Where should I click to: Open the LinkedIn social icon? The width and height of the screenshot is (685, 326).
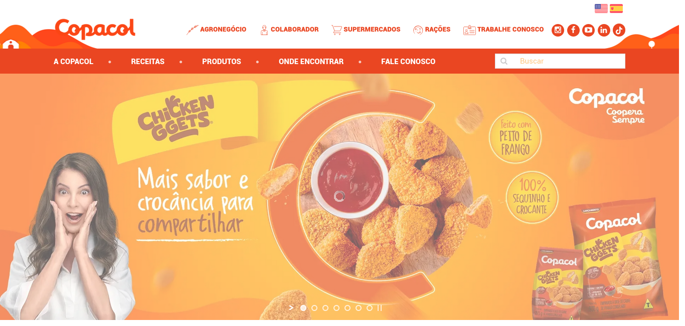tap(604, 30)
